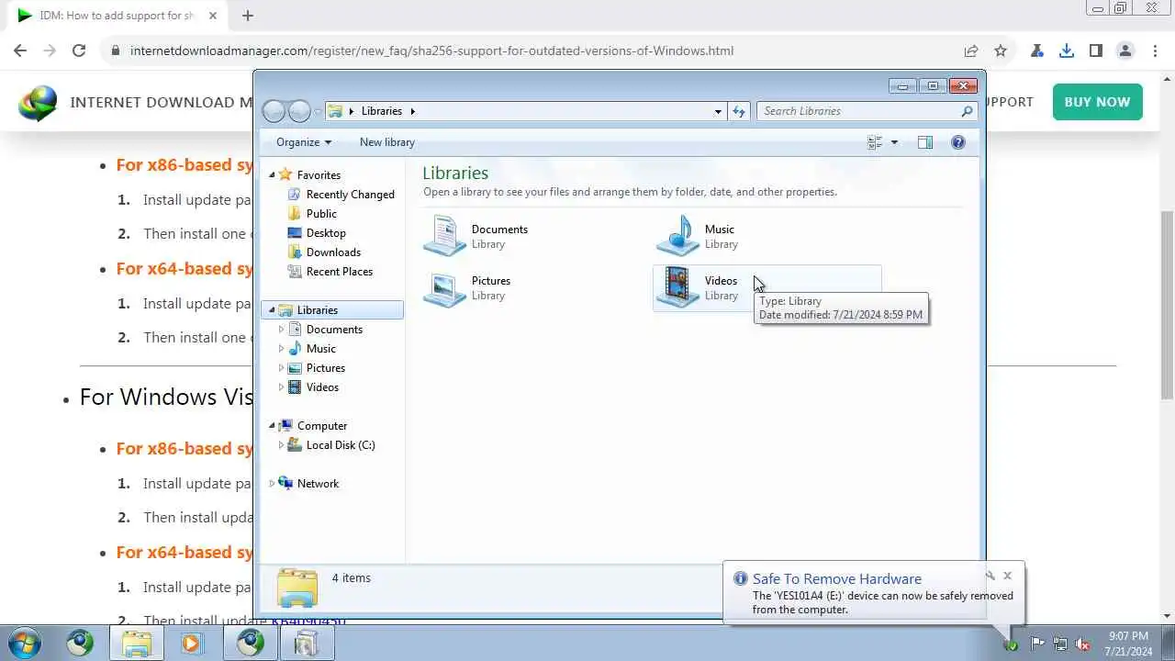
Task: Click Windows Explorer taskbar button
Action: 137,644
